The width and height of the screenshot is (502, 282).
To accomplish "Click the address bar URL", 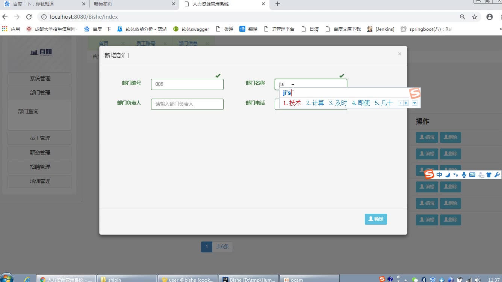I will (84, 17).
